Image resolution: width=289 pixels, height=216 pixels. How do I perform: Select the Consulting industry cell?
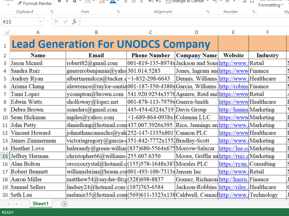click(268, 164)
